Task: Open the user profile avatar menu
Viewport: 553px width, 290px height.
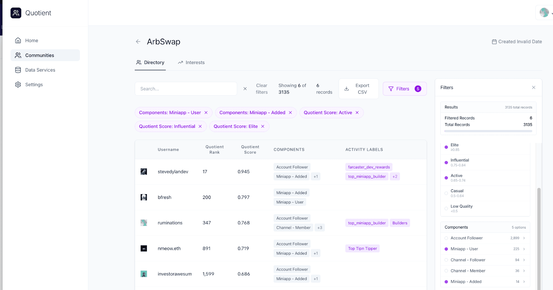Action: pos(544,13)
